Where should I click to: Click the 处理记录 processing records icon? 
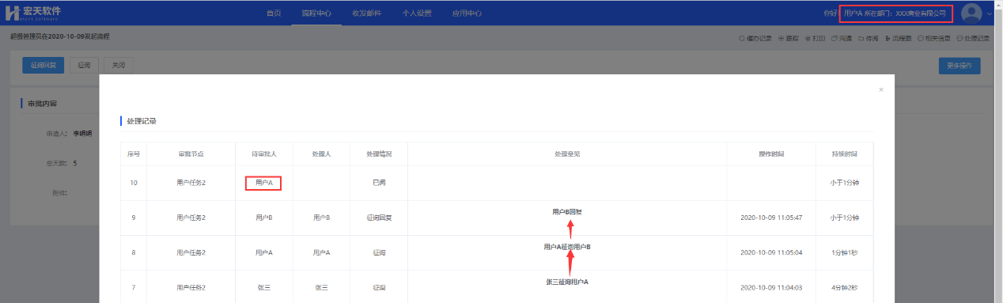[960, 38]
